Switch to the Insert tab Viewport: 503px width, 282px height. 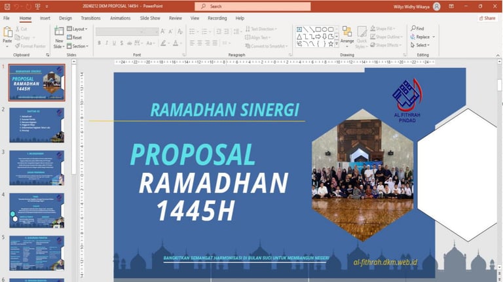(45, 18)
